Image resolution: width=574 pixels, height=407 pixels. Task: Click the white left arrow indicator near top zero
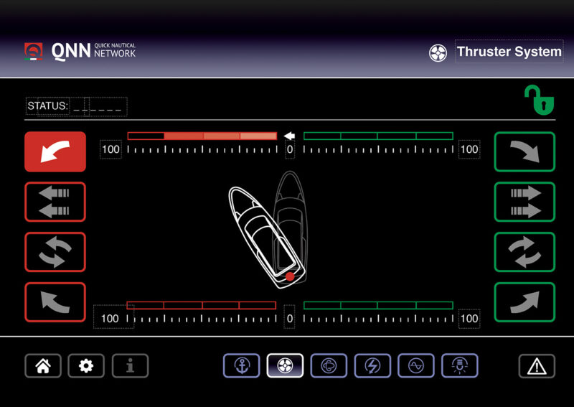click(290, 136)
